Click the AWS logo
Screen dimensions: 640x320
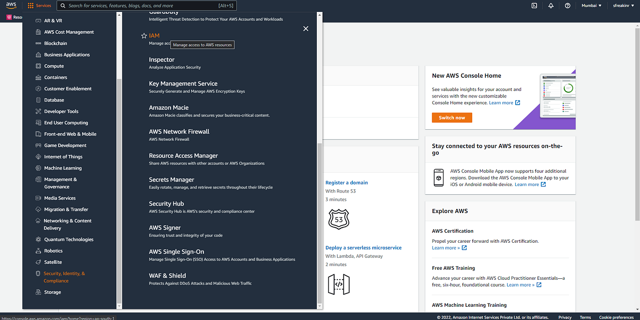click(x=11, y=5)
